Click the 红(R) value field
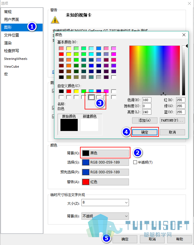194x245 pixels. coord(181,100)
